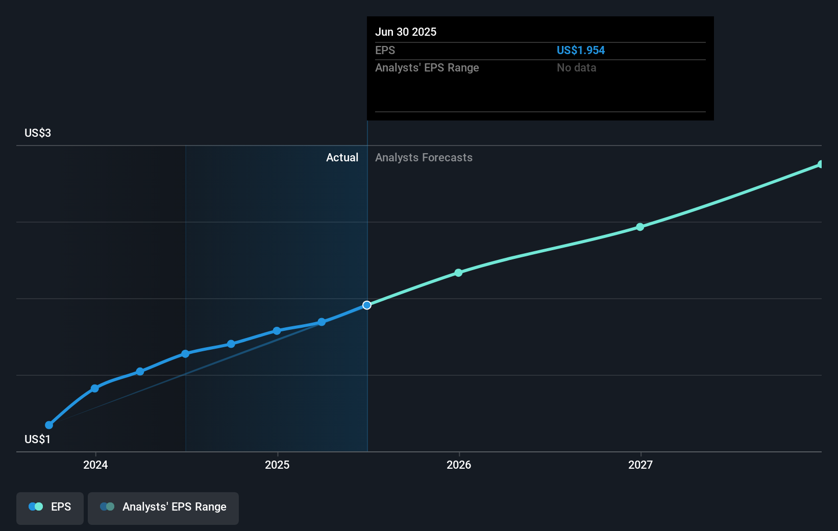Click the Analysts' EPS Range legend dot icon
838x531 pixels.
[x=106, y=506]
